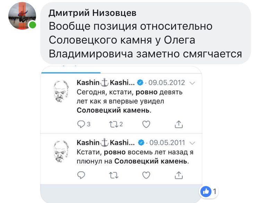Retweet the 09.05.2012 tweet

point(113,124)
